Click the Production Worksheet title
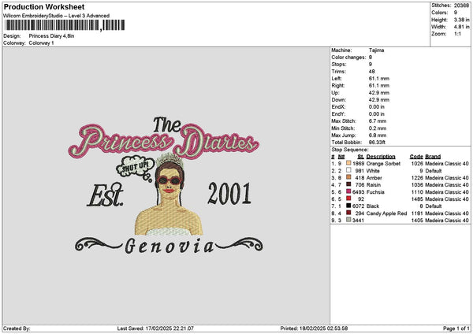 (x=43, y=7)
